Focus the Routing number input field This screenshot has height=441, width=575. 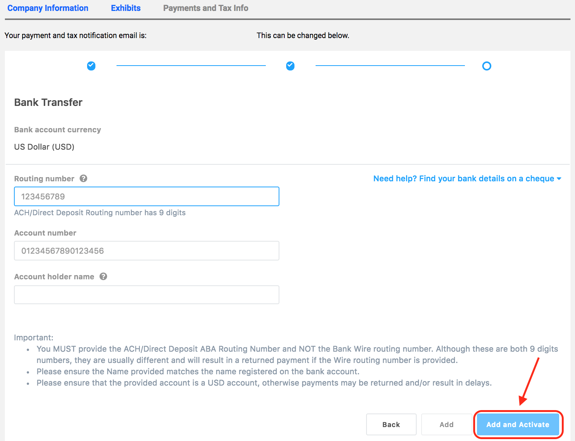point(147,196)
